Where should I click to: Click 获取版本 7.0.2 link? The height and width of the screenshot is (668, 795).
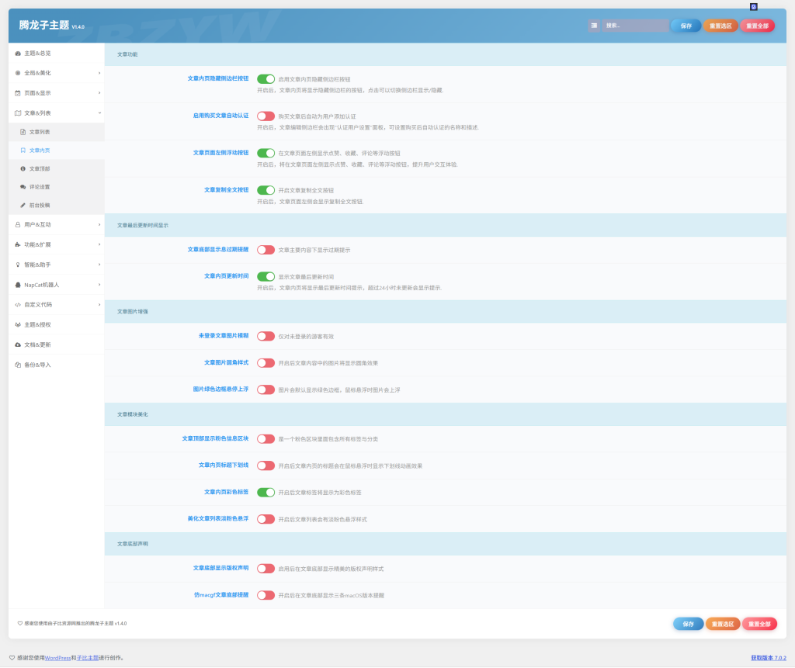coord(769,659)
